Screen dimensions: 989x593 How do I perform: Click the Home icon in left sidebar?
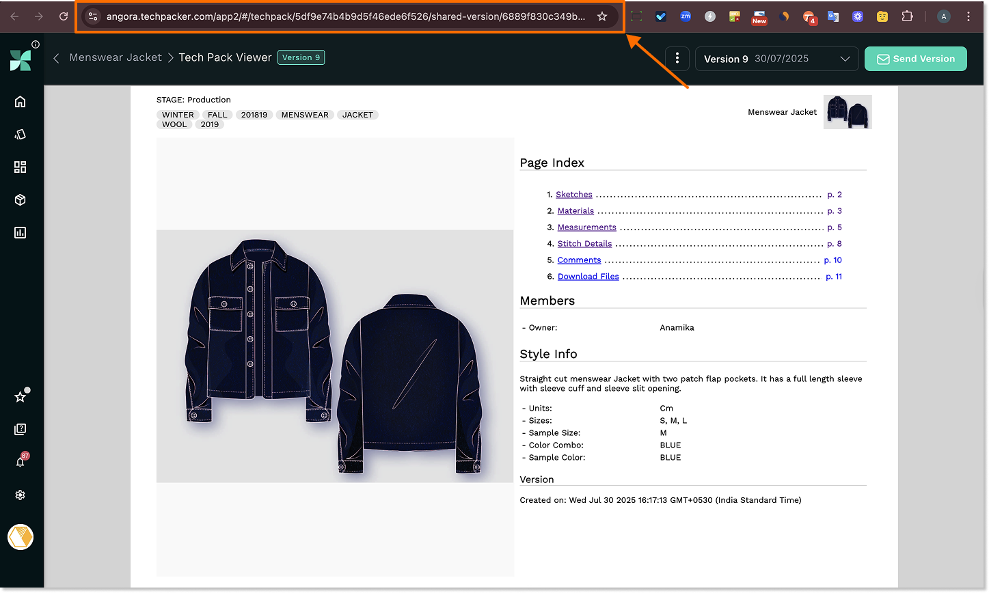point(20,102)
